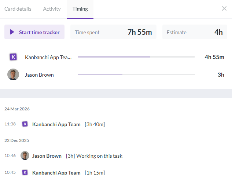Click Jason Brown's avatar on 10:46 entry
Screen dimensions: 232x183
25,155
